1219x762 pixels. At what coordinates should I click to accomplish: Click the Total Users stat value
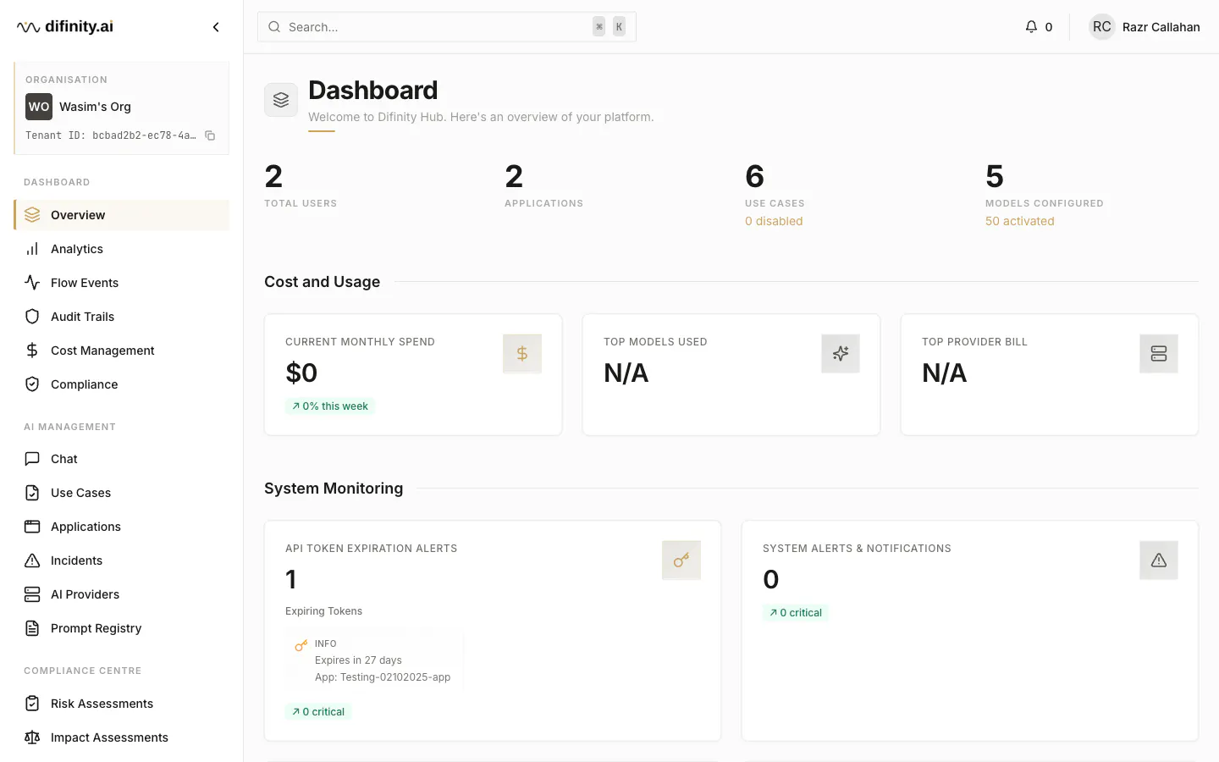click(273, 176)
